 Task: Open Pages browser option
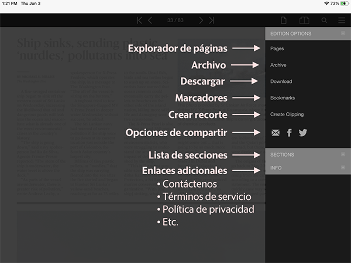pyautogui.click(x=277, y=49)
